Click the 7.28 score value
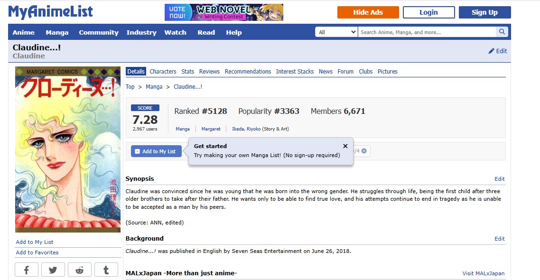The height and width of the screenshot is (280, 540). click(x=145, y=120)
